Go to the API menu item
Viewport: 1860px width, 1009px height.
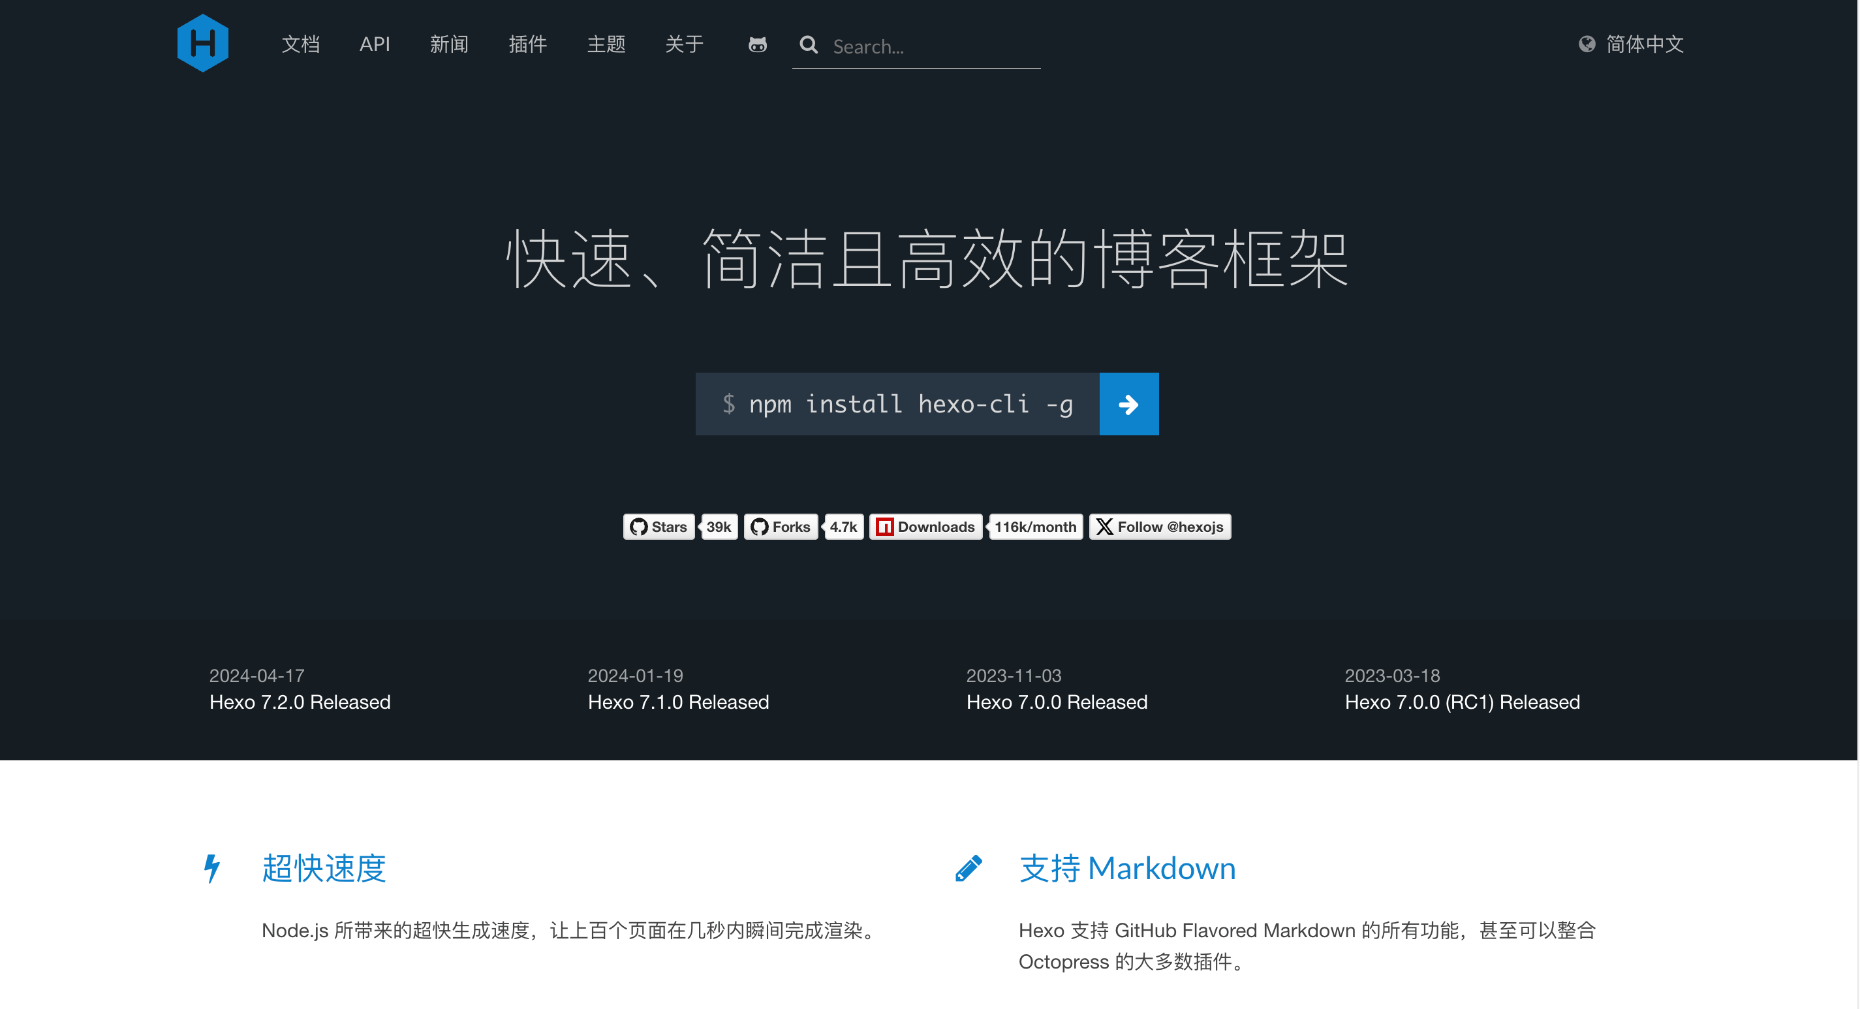pyautogui.click(x=374, y=44)
